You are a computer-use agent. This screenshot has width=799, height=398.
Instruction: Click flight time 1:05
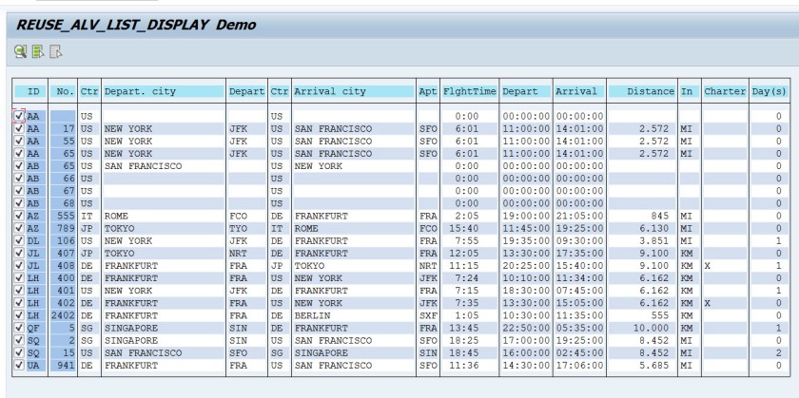(x=467, y=315)
